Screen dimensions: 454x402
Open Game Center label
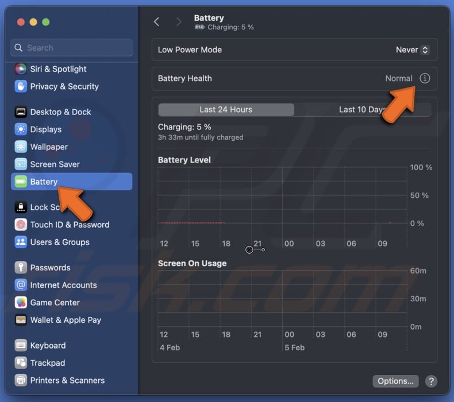tap(55, 303)
